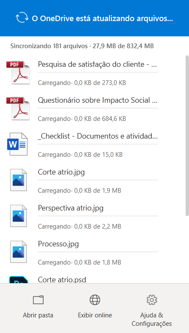Click the Photoshop icon for Corte atrio.psd
189x333 pixels.
coord(19,279)
